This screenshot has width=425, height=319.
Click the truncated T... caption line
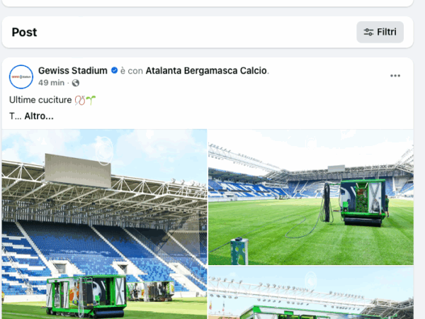point(15,116)
